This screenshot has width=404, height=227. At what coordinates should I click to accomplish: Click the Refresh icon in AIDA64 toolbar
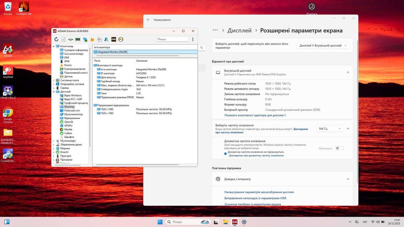pos(57,39)
